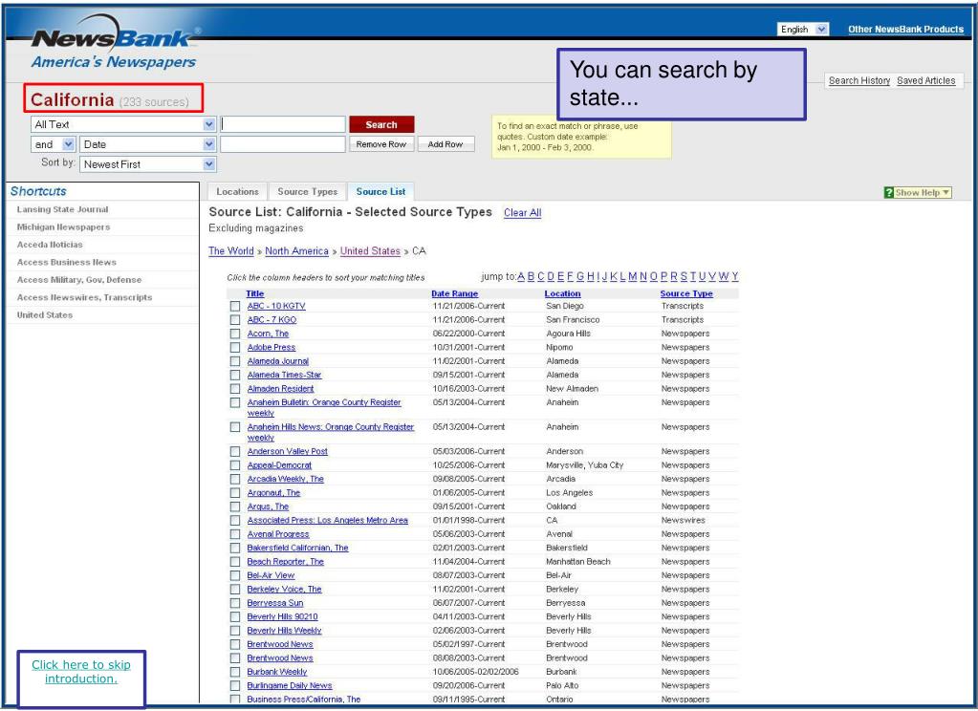Open the Search History link

click(x=858, y=80)
